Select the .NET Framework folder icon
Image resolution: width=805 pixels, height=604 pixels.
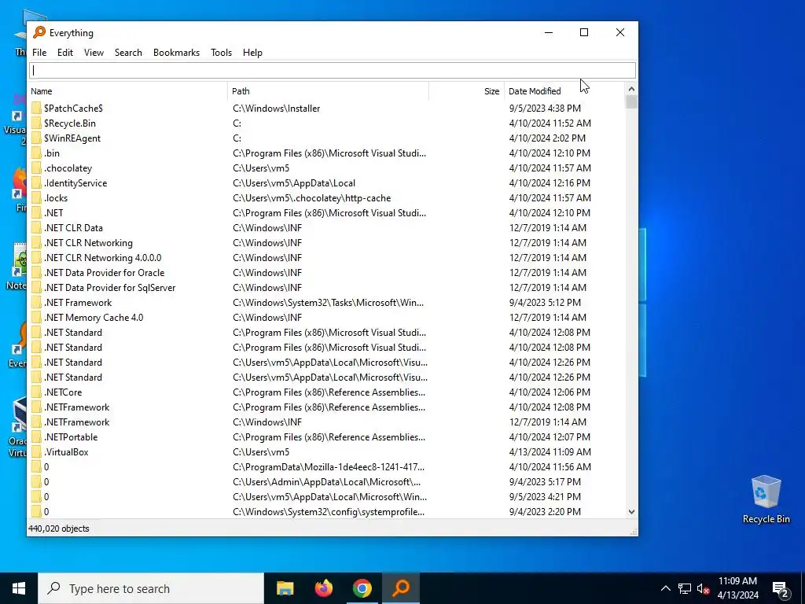click(36, 302)
